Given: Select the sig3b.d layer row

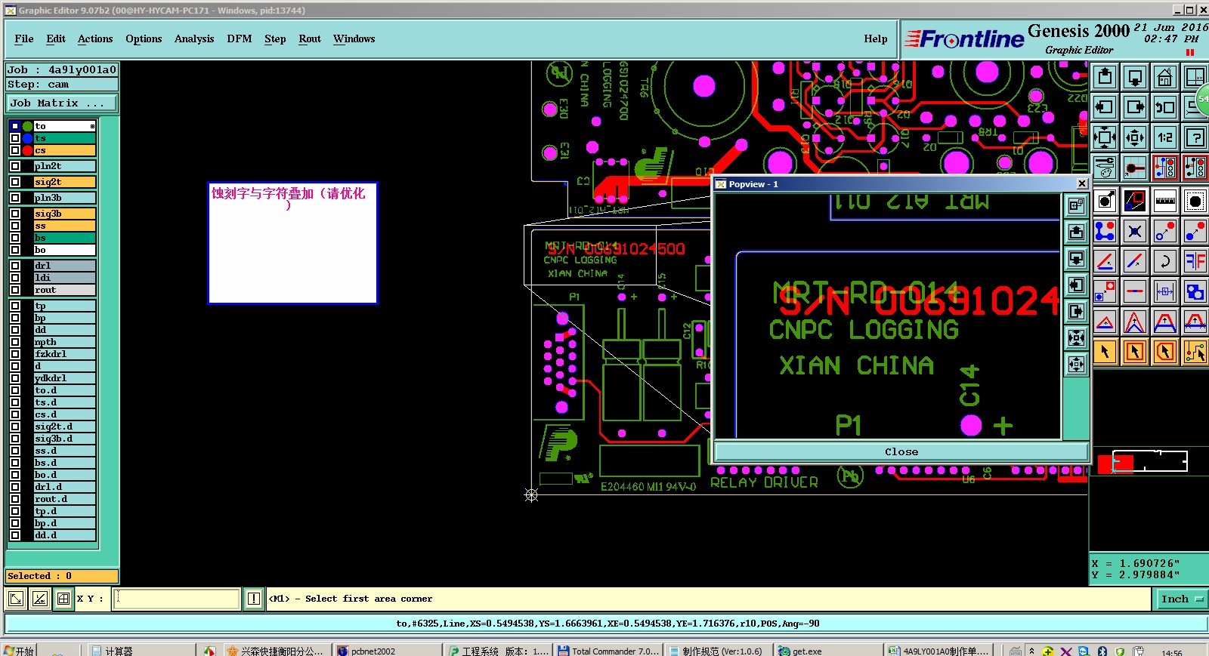Looking at the screenshot, I should (65, 439).
